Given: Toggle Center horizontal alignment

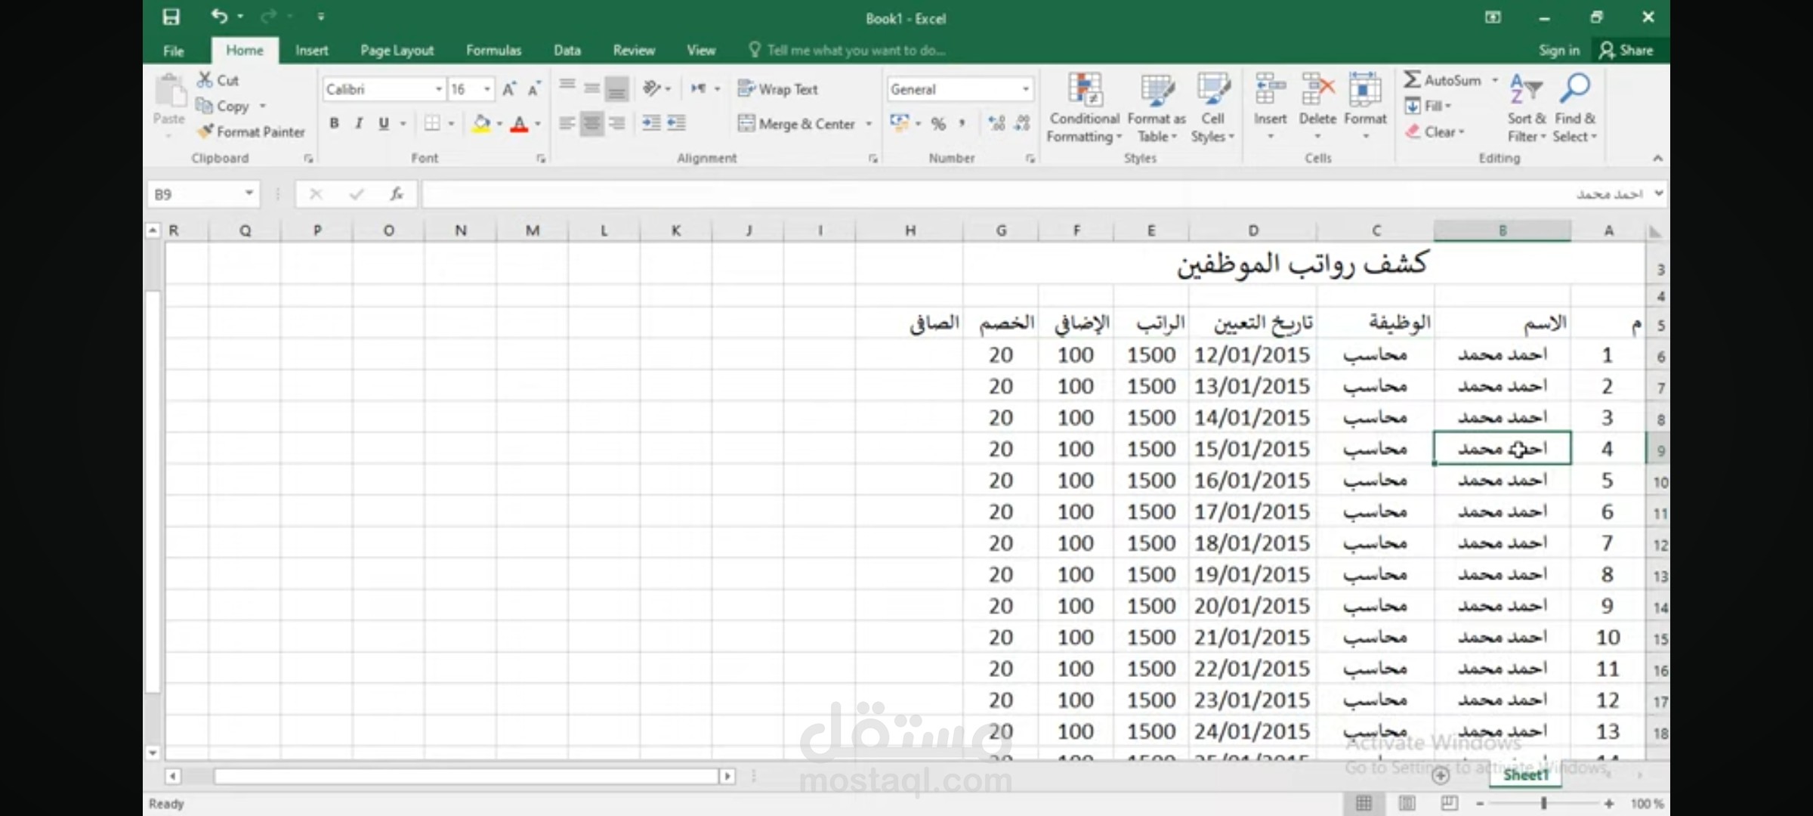Looking at the screenshot, I should point(591,123).
